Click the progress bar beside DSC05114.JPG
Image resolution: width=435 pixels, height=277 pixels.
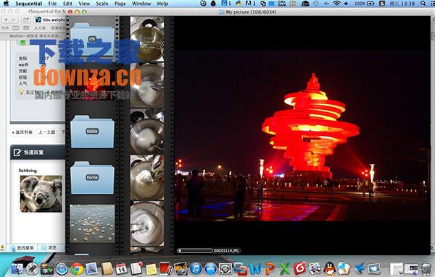[x=195, y=251]
